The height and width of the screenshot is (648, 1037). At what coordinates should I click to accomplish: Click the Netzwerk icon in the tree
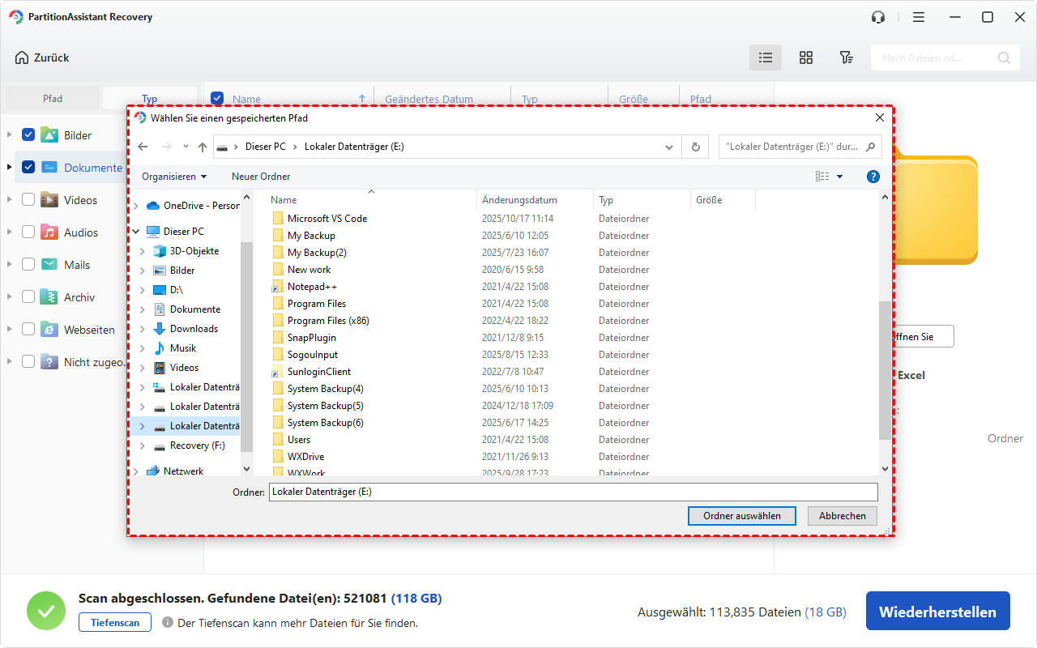pyautogui.click(x=153, y=471)
